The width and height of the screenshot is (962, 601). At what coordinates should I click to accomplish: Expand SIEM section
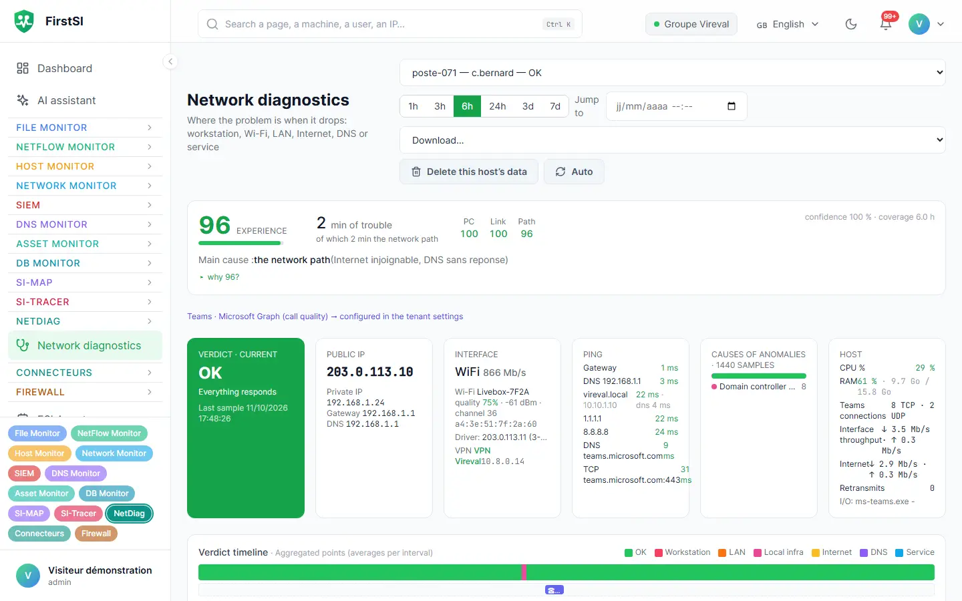click(x=85, y=205)
